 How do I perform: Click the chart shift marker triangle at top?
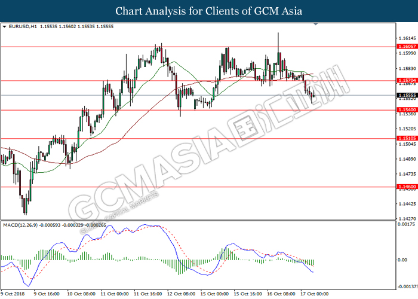coord(316,24)
